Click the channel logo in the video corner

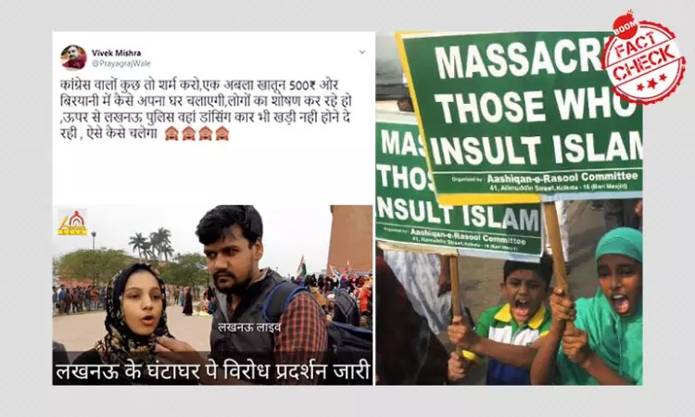(71, 222)
